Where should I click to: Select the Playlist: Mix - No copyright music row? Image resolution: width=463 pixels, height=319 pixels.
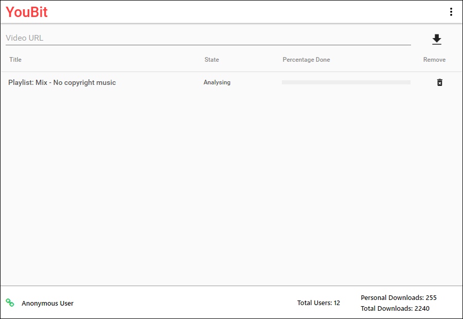232,82
